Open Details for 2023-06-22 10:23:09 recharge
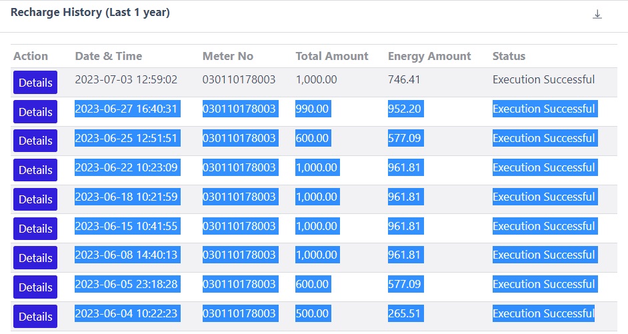The width and height of the screenshot is (628, 334). [x=35, y=170]
